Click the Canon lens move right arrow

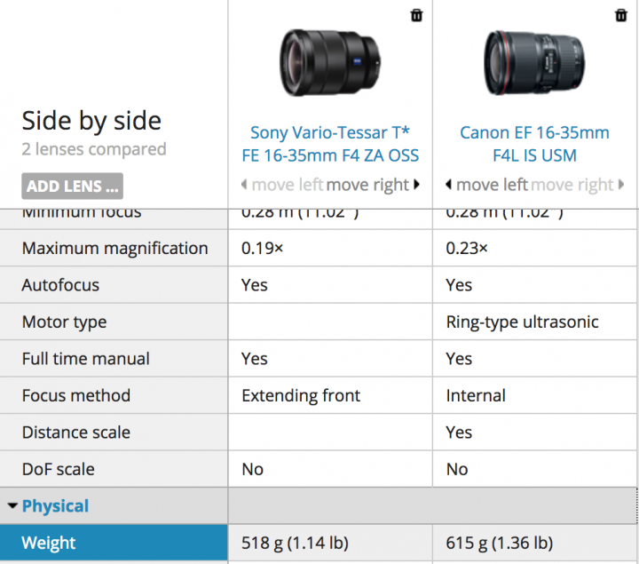tap(621, 185)
